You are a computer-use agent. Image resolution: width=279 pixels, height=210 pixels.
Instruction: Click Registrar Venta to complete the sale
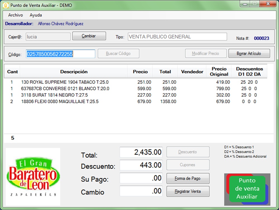coord(188,192)
